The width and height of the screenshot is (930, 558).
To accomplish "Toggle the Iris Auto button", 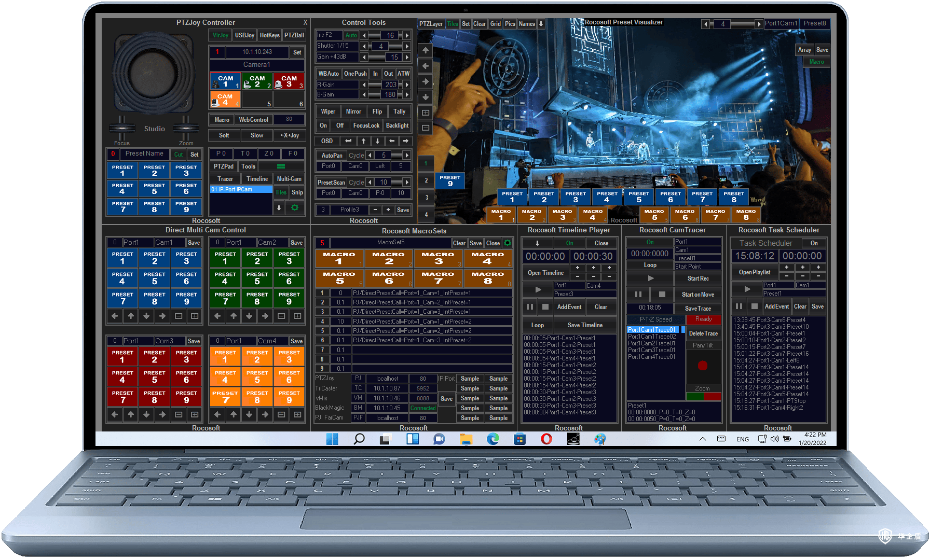I will click(351, 35).
